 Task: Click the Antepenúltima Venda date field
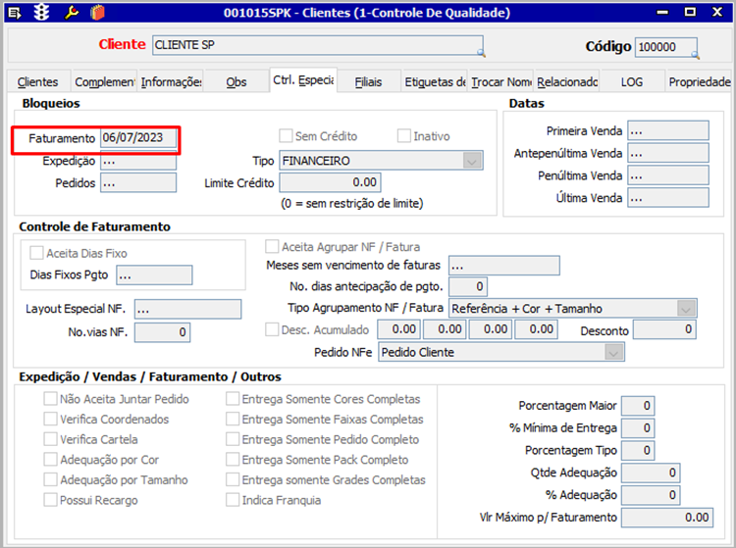point(668,153)
